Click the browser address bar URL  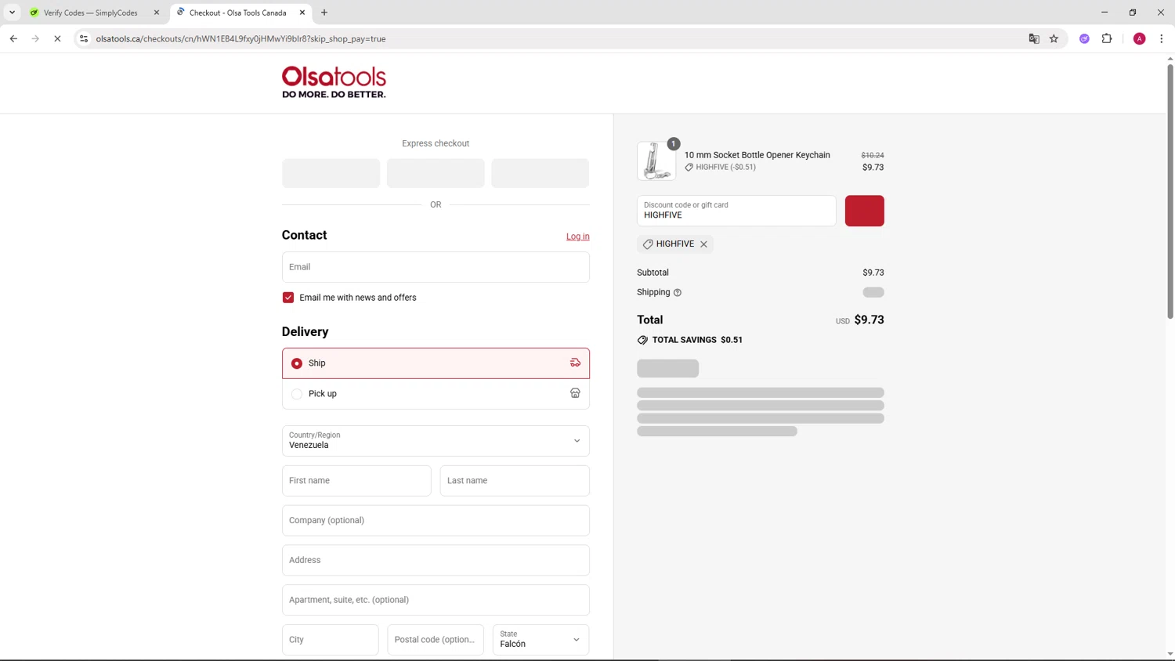click(x=240, y=38)
